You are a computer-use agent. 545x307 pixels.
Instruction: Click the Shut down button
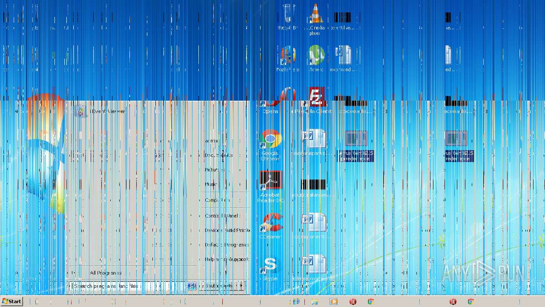(x=219, y=286)
